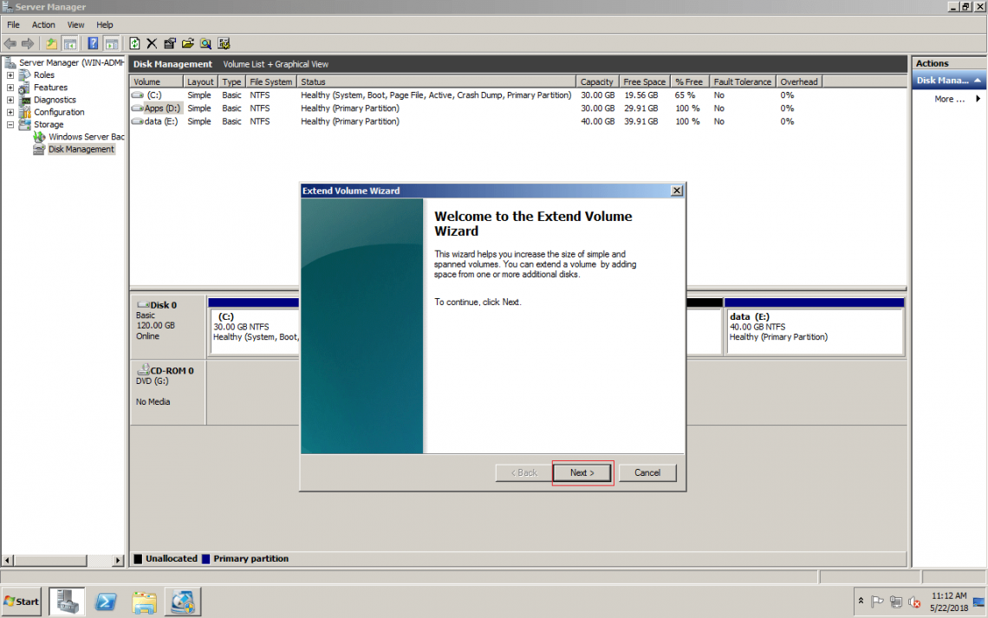The image size is (988, 618).
Task: Toggle the Show/Hide Console Tree icon
Action: click(x=70, y=43)
